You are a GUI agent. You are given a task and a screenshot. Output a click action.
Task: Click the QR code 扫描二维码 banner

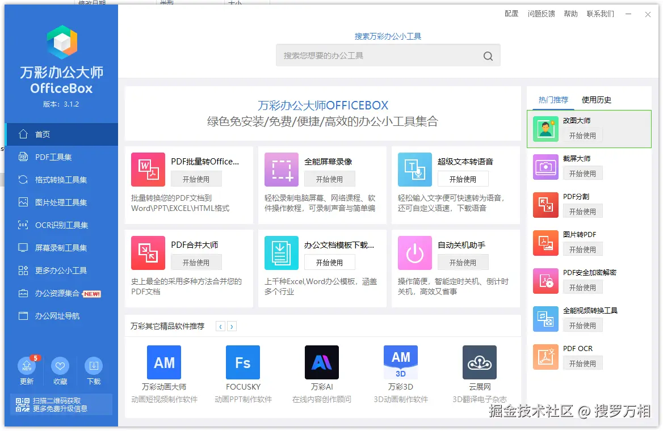[x=61, y=404]
